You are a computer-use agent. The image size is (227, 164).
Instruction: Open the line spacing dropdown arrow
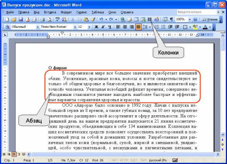point(150,27)
